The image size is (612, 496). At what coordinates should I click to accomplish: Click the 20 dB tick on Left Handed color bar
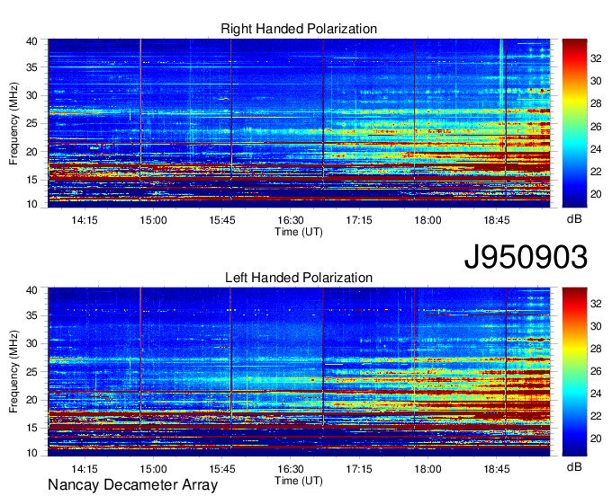(596, 439)
